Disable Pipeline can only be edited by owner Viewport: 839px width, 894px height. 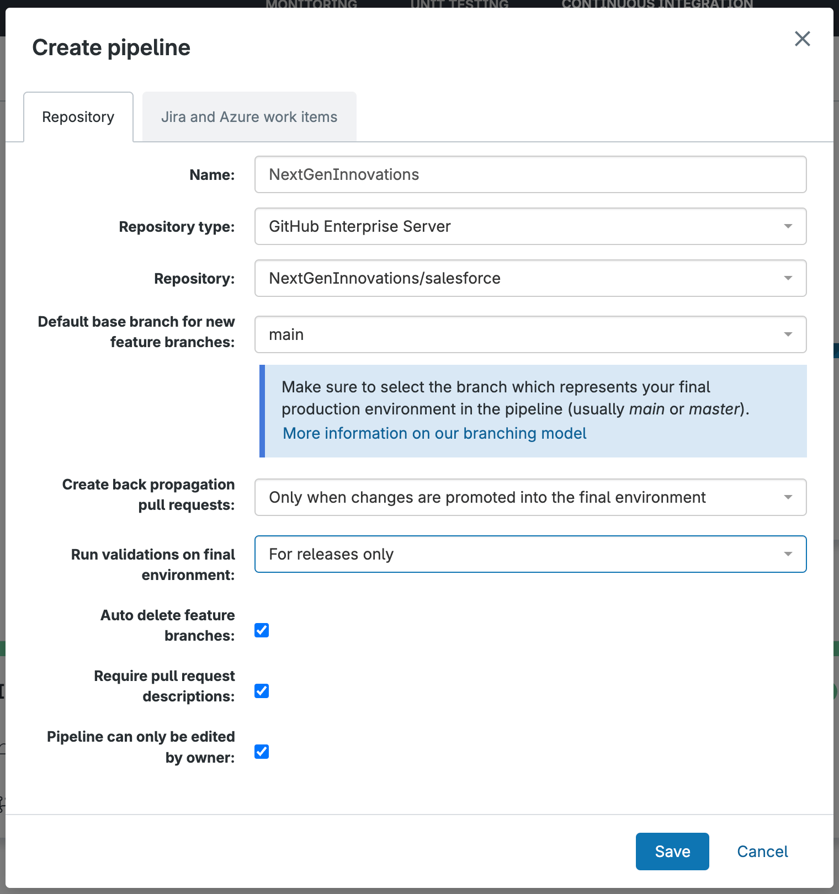[262, 752]
